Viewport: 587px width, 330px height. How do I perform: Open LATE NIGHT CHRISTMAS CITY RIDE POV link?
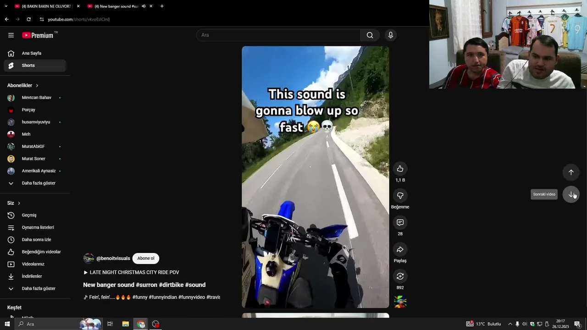(x=131, y=272)
